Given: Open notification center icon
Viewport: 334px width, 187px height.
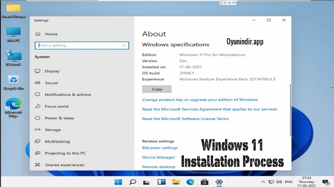Looking at the screenshot, I should (x=326, y=182).
